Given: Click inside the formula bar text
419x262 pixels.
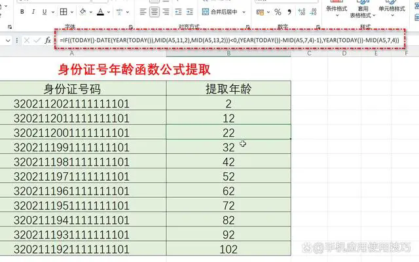Looking at the screenshot, I should tap(229, 40).
